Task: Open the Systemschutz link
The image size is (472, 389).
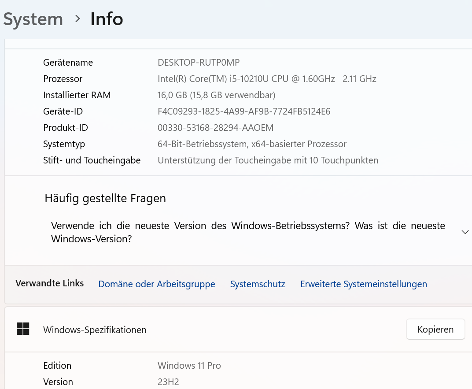Action: 258,284
